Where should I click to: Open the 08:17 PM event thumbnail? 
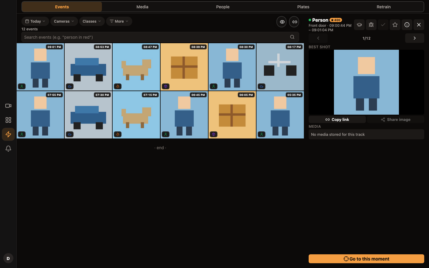(280, 67)
